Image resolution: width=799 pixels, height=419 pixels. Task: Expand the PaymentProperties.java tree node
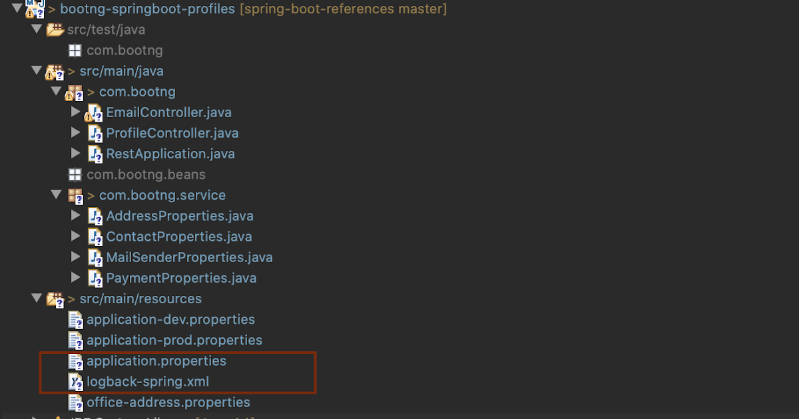coord(75,277)
